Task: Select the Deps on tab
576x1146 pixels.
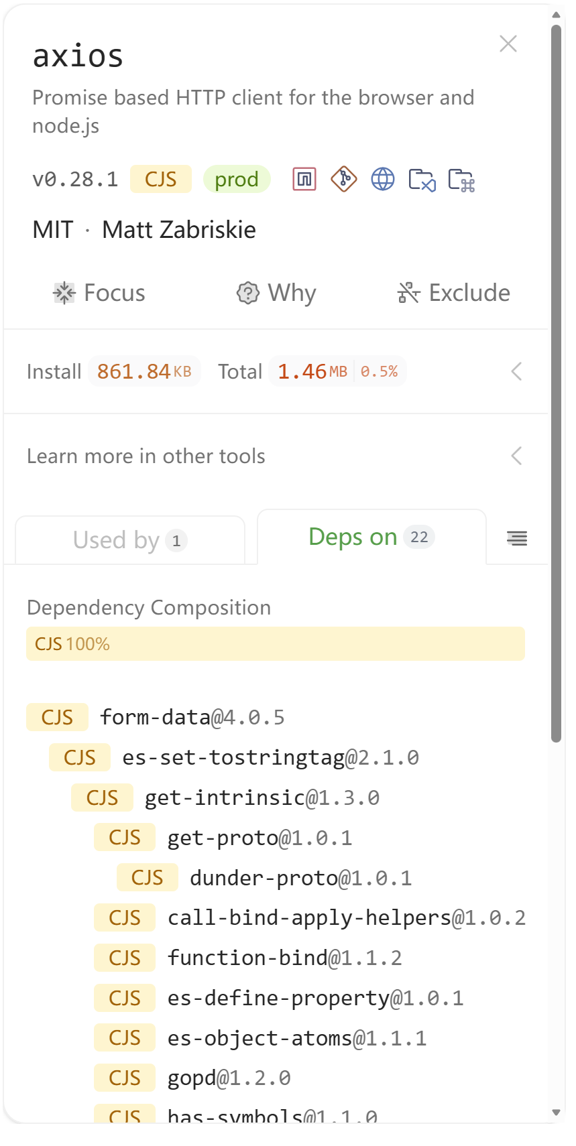Action: click(371, 537)
